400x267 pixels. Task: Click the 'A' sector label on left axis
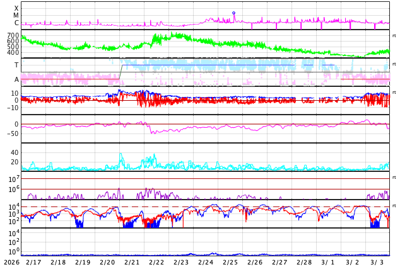(x=16, y=80)
